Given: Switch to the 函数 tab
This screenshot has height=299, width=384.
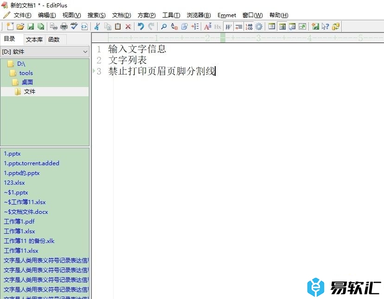Looking at the screenshot, I should tap(54, 39).
